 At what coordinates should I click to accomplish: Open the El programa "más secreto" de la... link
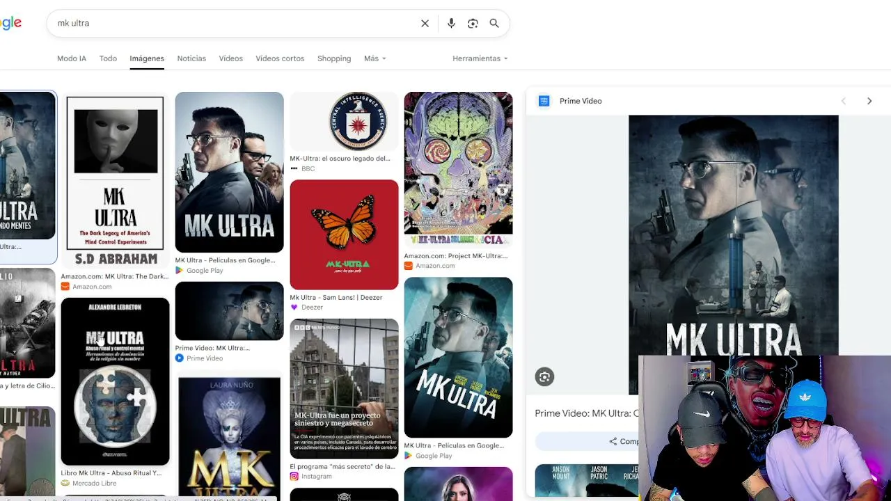click(x=342, y=467)
